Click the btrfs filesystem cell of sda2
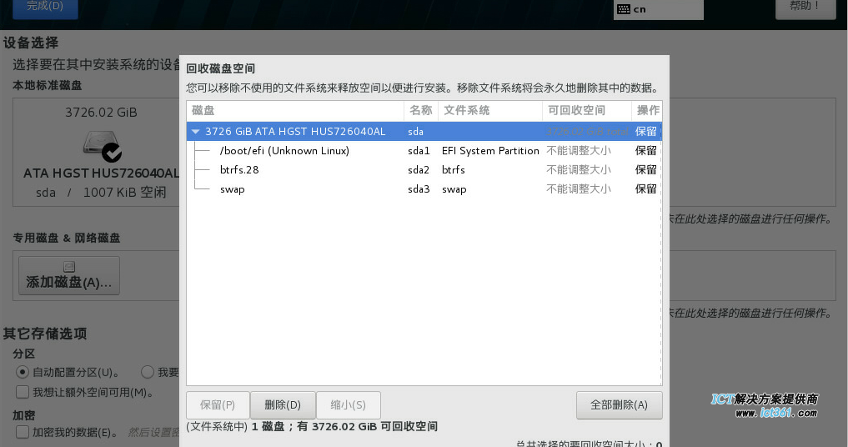The image size is (848, 447). (x=454, y=170)
